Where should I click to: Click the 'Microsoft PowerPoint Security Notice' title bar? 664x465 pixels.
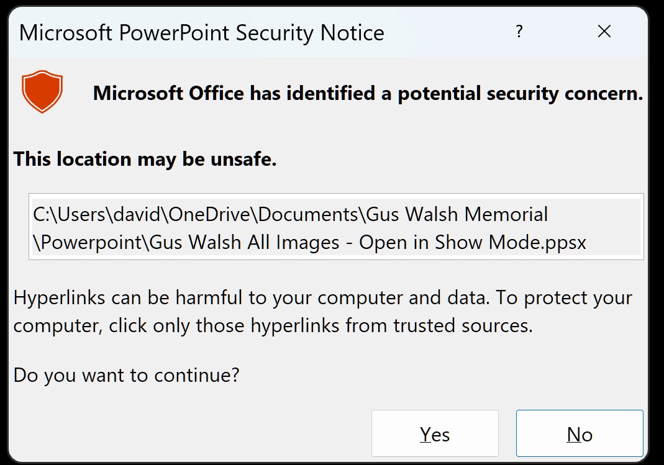(x=202, y=32)
